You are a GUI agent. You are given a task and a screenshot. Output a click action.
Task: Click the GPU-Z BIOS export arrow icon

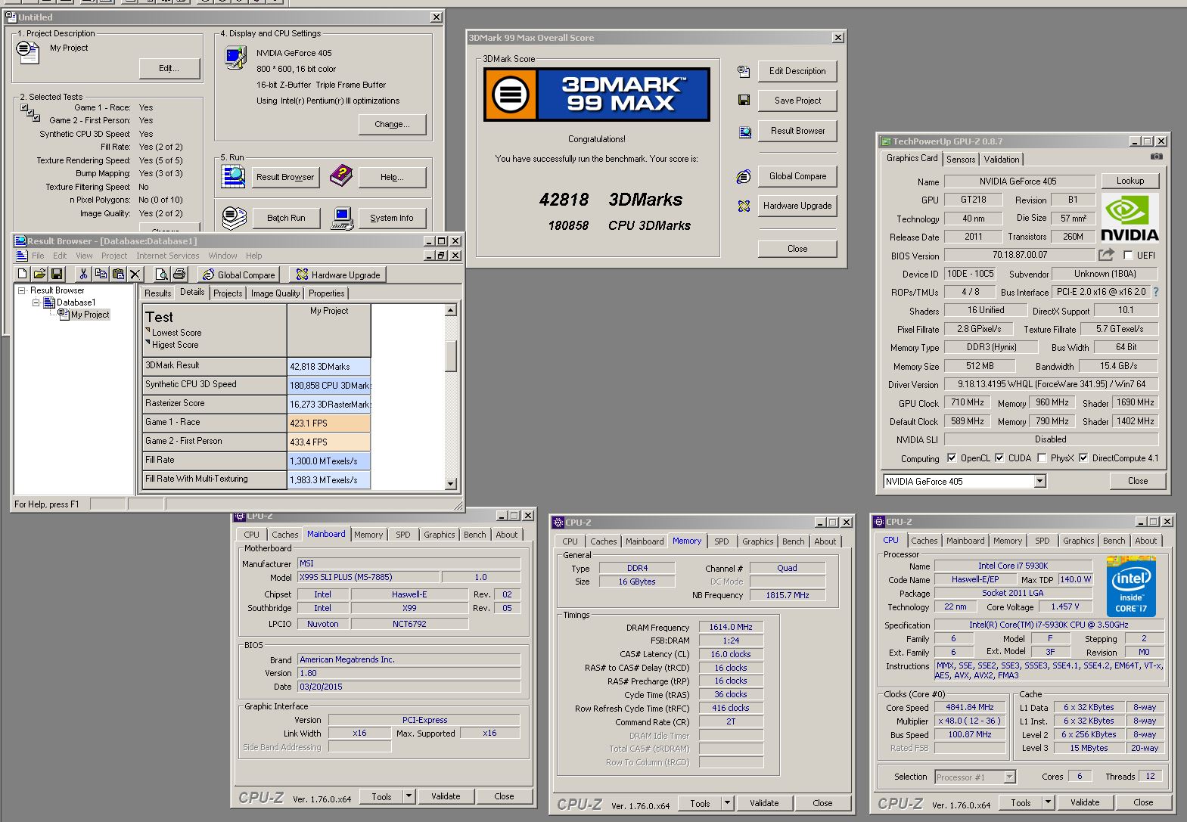(1107, 255)
